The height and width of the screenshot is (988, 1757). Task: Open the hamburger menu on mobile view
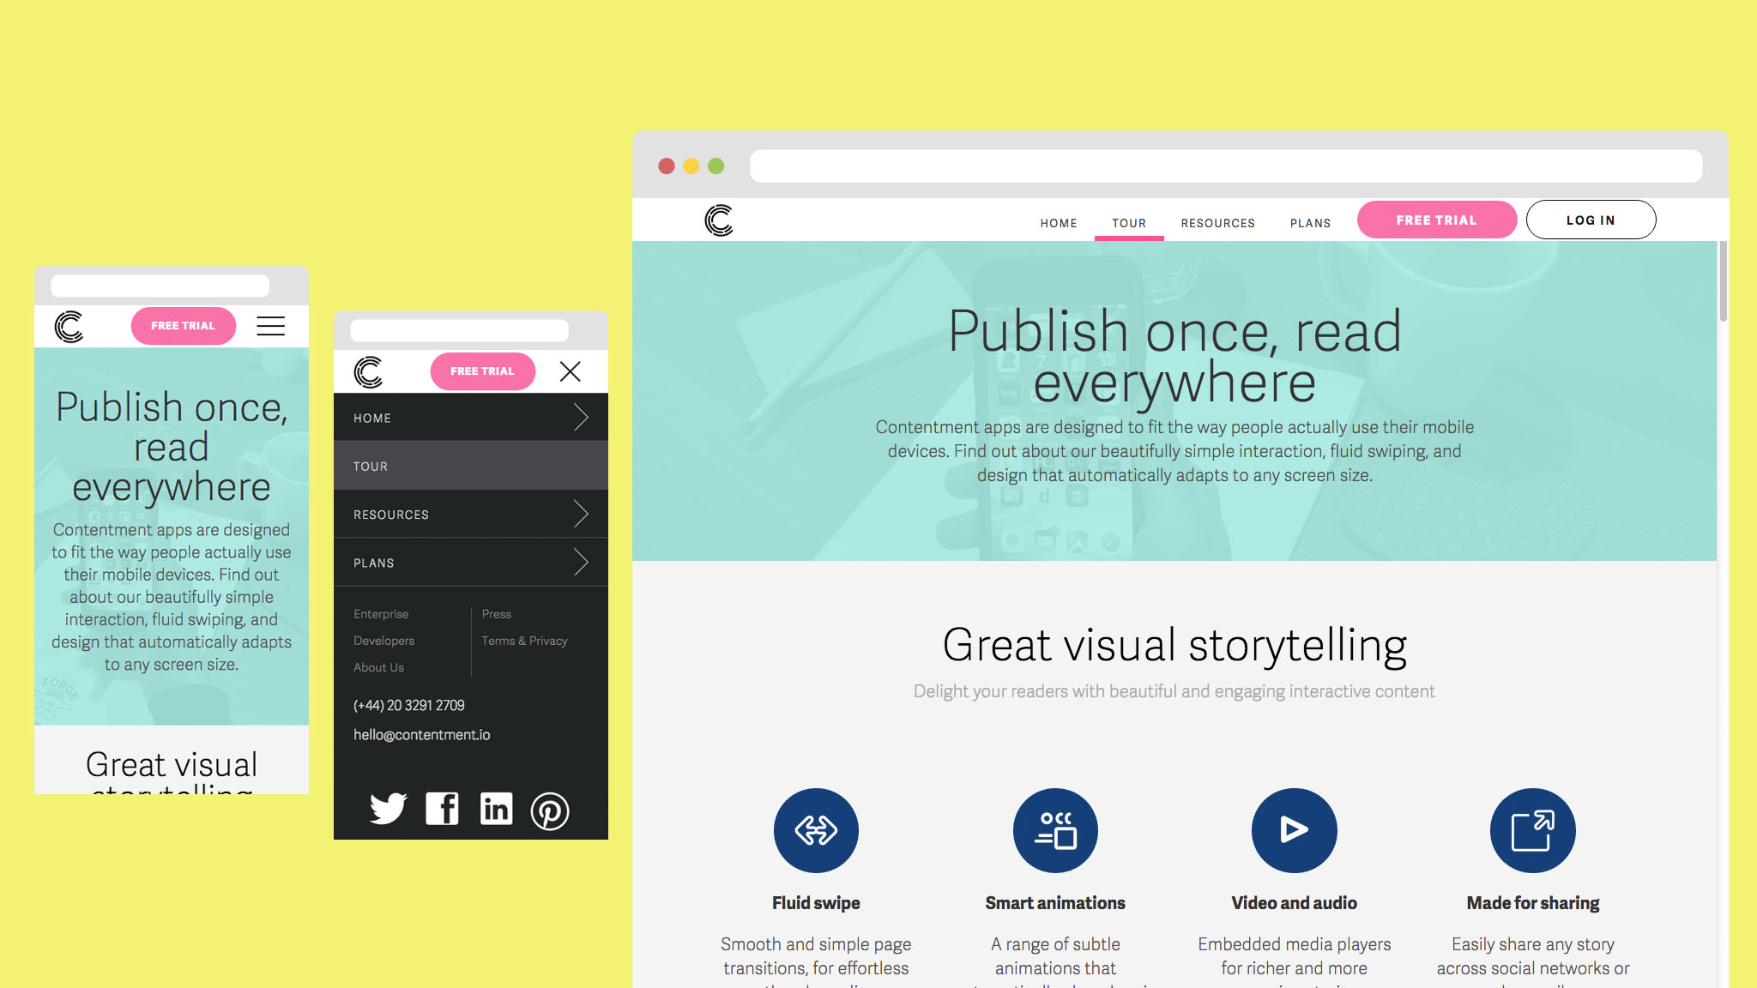271,326
